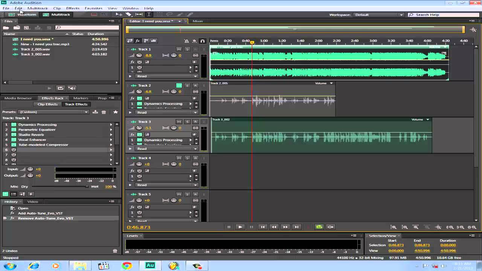482x271 pixels.
Task: Solo Track 1 with S button
Action: (x=187, y=49)
